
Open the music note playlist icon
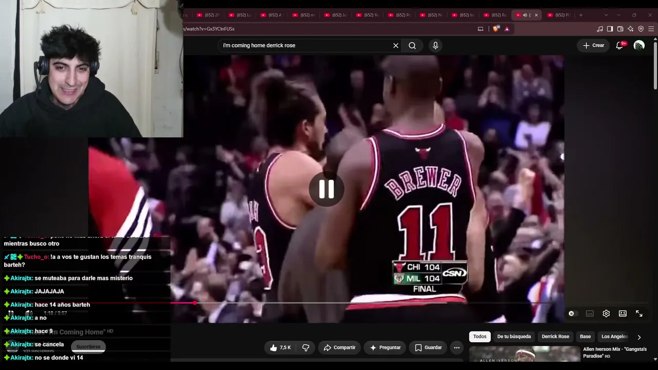pos(600,29)
